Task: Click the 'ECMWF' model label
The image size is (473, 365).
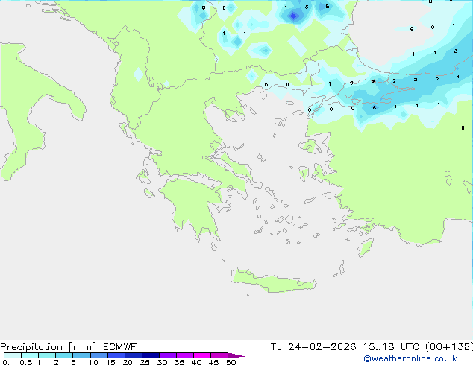Action: pos(120,347)
